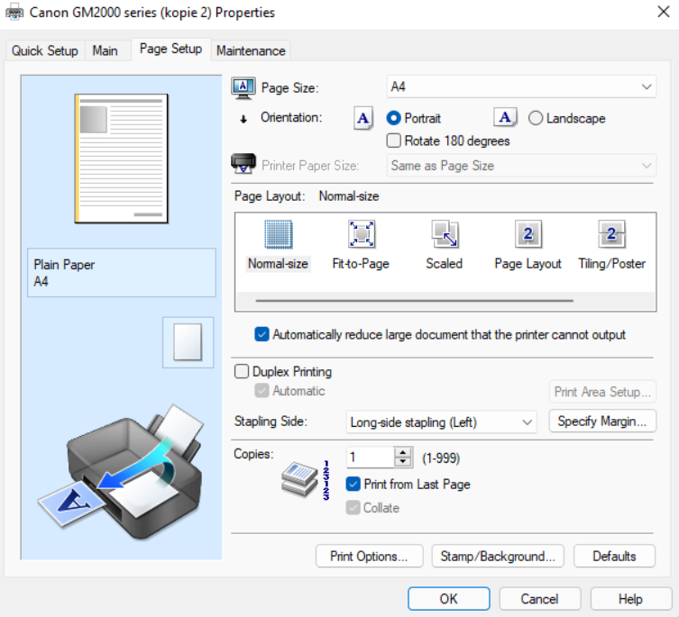The height and width of the screenshot is (617, 679).
Task: Confirm with the OK button
Action: pos(449,599)
